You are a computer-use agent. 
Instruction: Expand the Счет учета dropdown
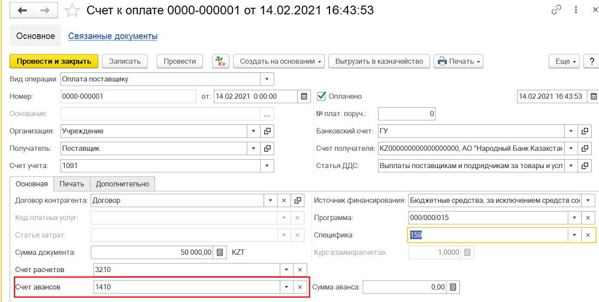(x=267, y=166)
